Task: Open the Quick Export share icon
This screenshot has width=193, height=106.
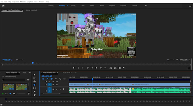Action: [x=190, y=6]
